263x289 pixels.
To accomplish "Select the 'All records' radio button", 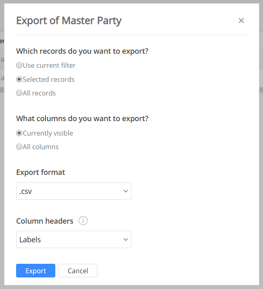I will [x=19, y=93].
